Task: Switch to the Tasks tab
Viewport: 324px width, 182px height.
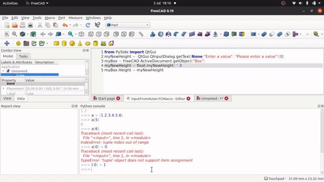Action: click(23, 56)
